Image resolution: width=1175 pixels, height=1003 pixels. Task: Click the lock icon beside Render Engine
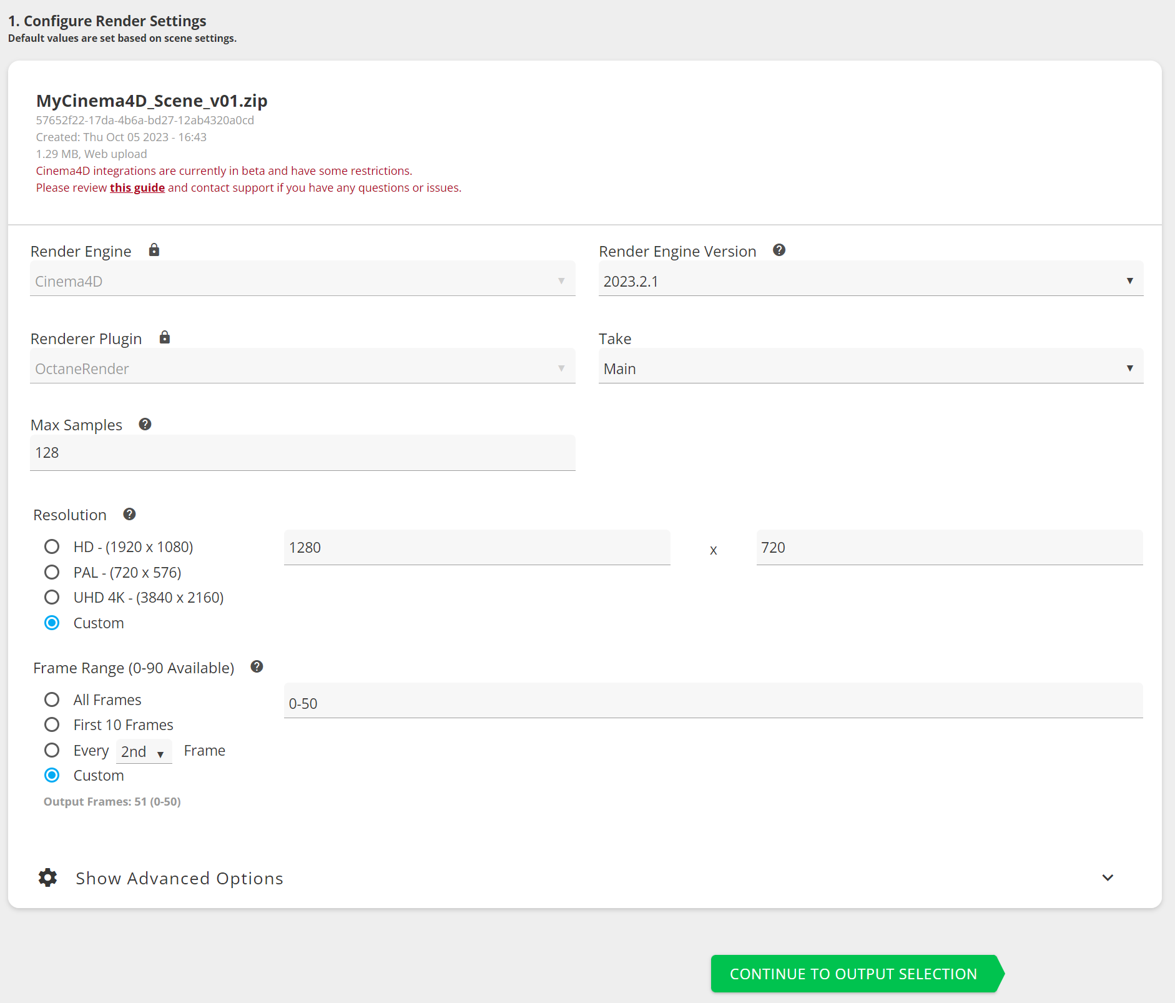point(154,250)
